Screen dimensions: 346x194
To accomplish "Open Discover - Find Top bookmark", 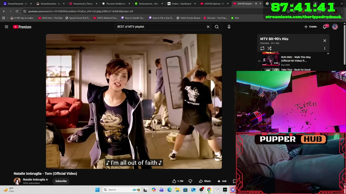I will coord(215,18).
